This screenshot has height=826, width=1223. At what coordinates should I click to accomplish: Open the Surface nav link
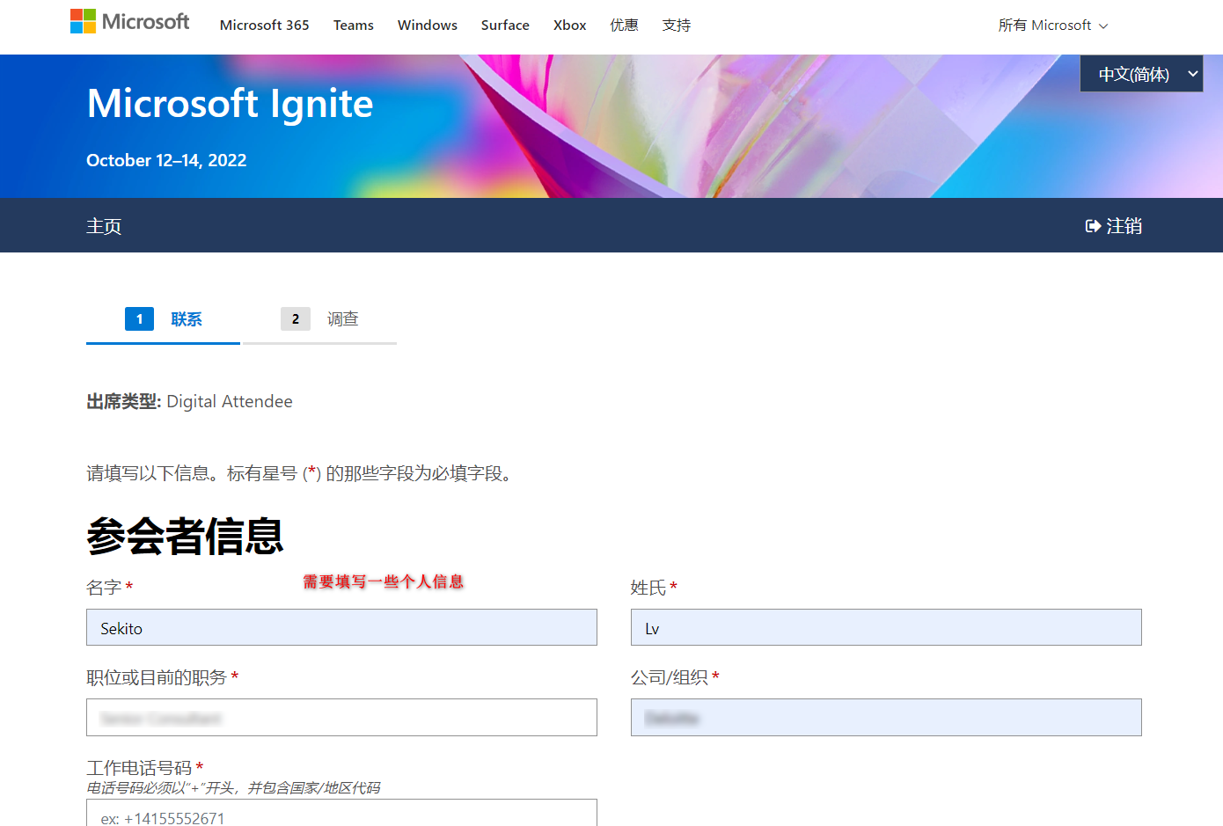tap(505, 26)
